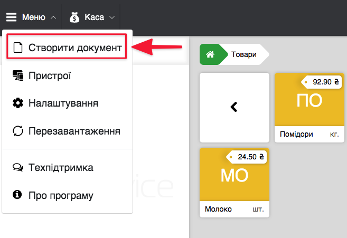Collapse the Меню dropdown chevron
Image resolution: width=347 pixels, height=238 pixels.
click(53, 17)
